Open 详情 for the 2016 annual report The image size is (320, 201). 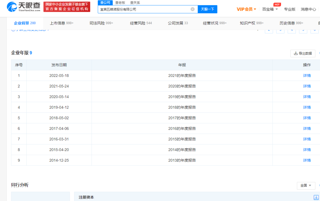pyautogui.click(x=307, y=129)
